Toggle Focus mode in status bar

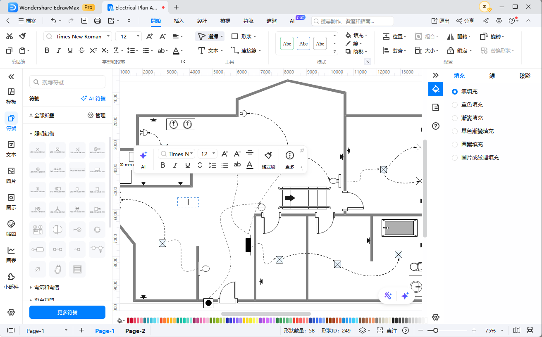point(387,331)
